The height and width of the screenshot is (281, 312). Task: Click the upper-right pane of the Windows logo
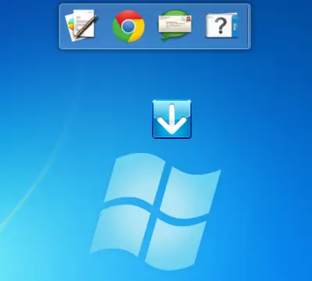[x=190, y=190]
